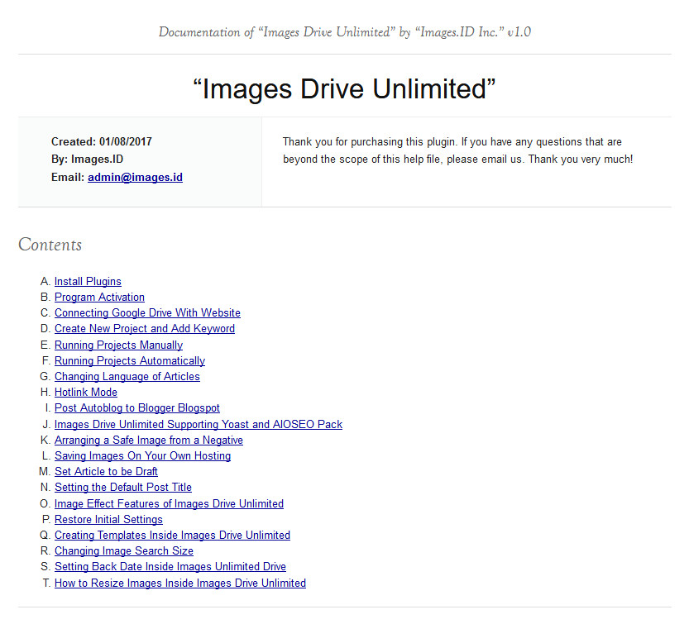The image size is (689, 624).
Task: Jump to Arranging a Safe Image from a Negative
Action: [149, 441]
